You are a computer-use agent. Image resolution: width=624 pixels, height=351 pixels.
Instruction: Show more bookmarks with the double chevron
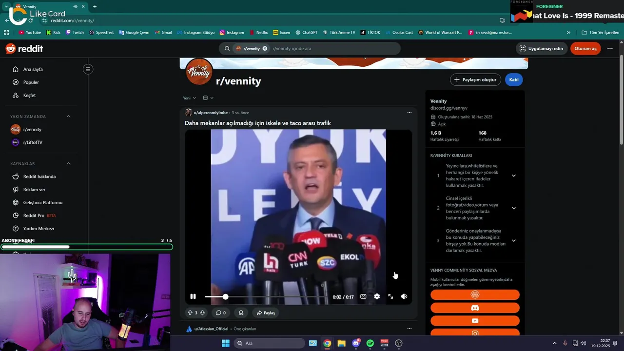(x=568, y=33)
